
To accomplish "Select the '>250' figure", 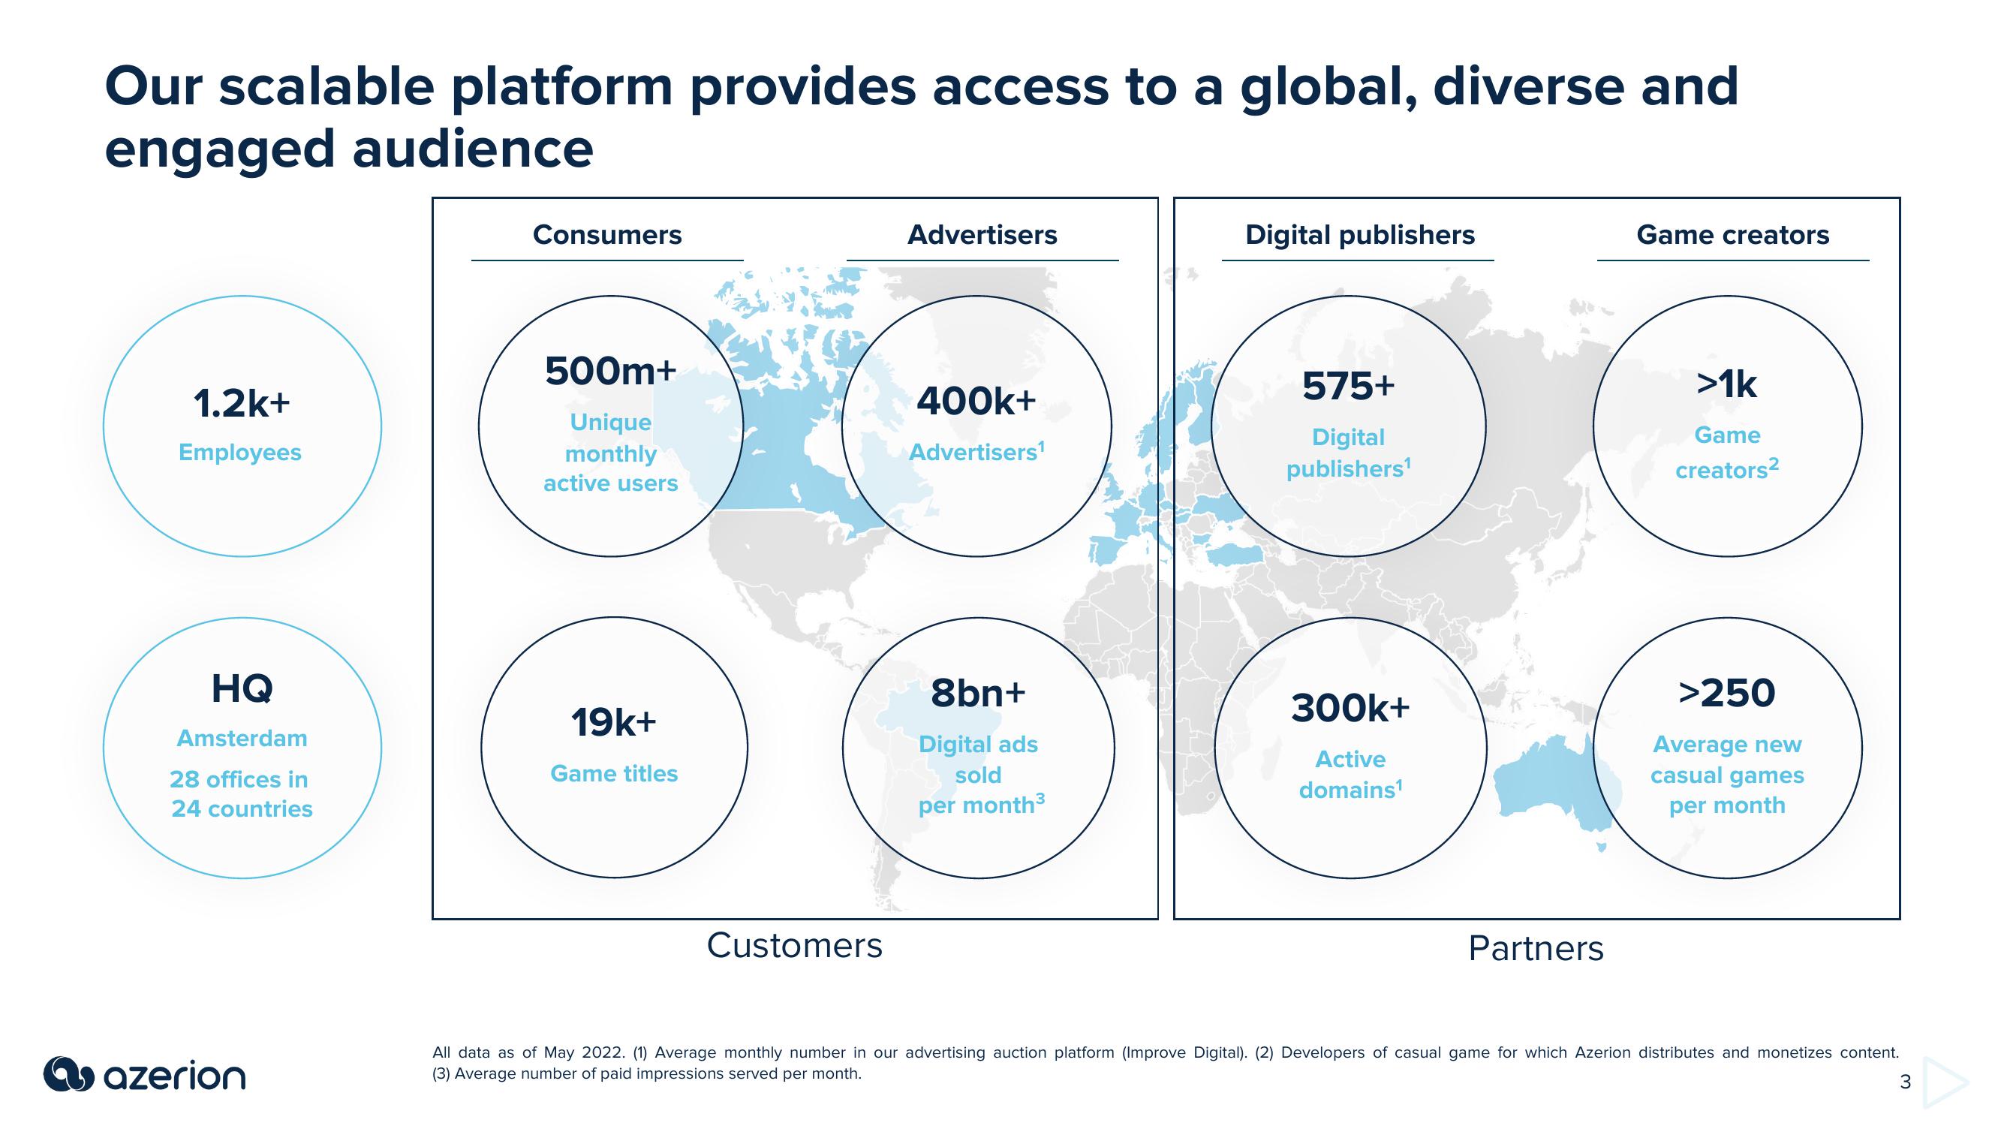I will (1727, 693).
